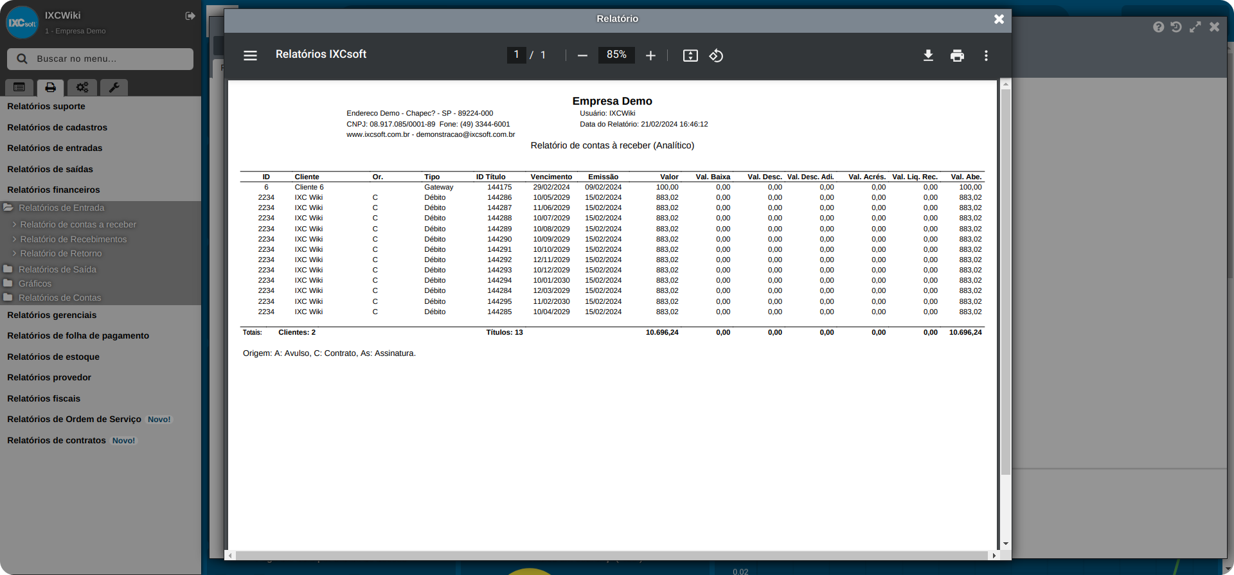Click the vertical scrollbar down arrow
The image size is (1234, 575).
pos(1006,544)
